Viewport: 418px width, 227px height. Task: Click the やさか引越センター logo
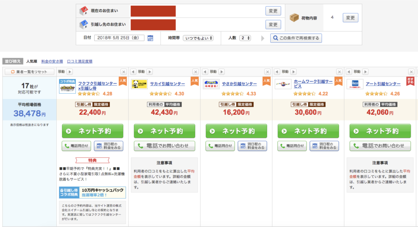click(211, 84)
